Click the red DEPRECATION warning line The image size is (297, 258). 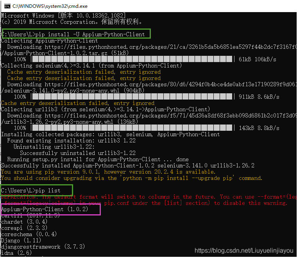point(148,197)
